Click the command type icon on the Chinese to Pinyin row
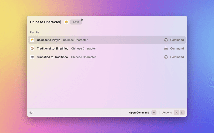The image size is (214, 133). click(166, 40)
